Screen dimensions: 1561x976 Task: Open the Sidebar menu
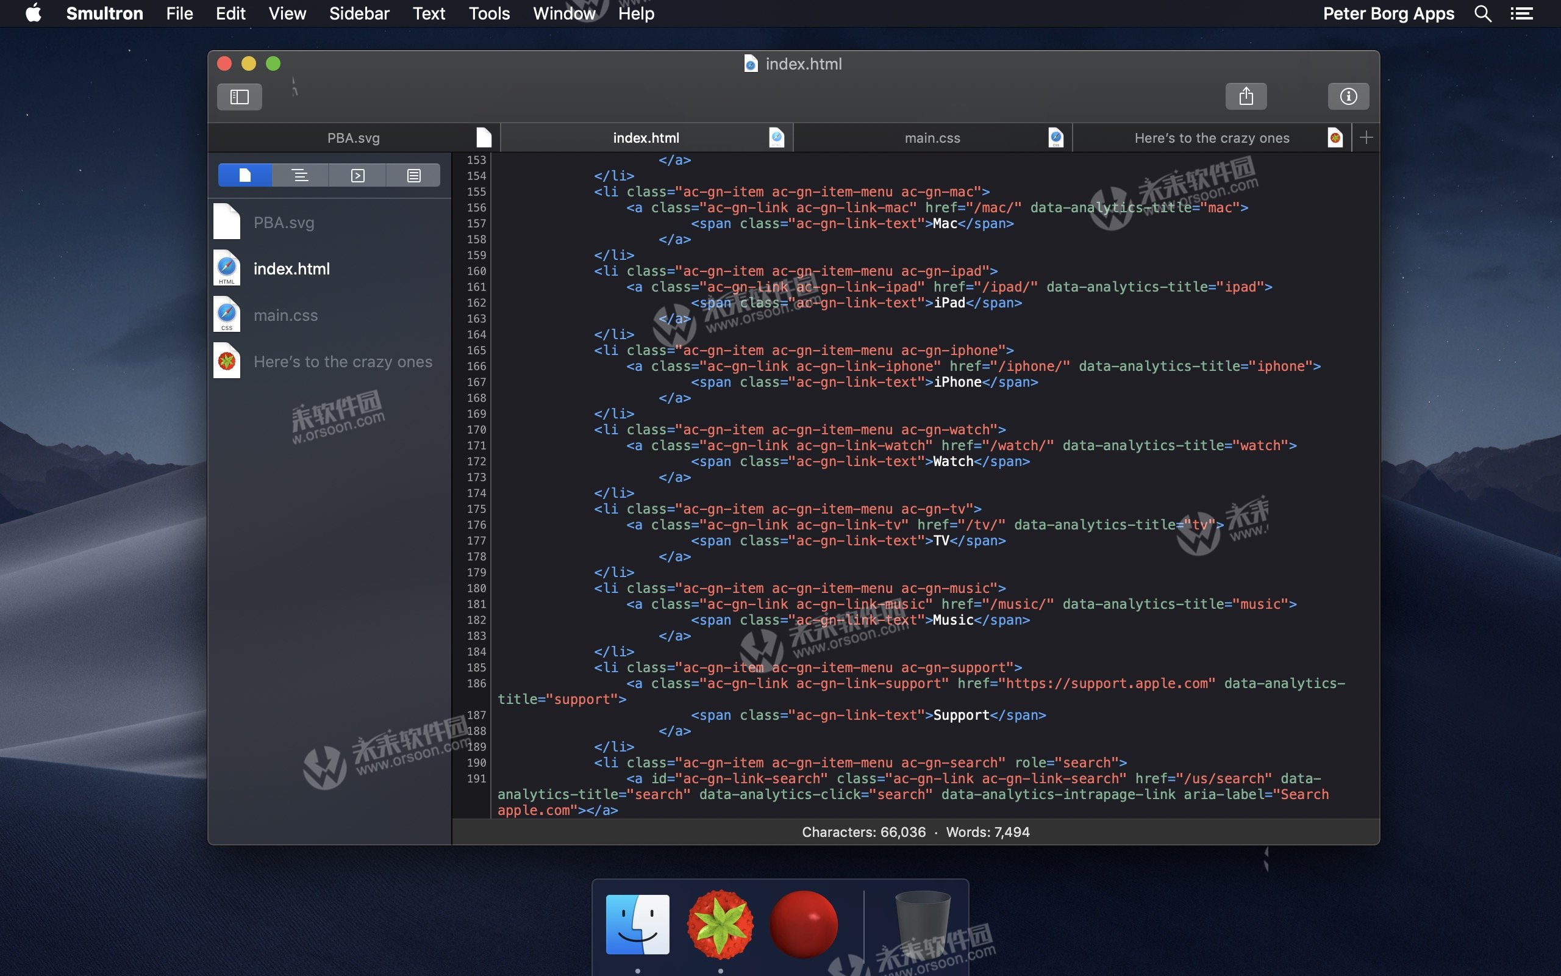point(359,13)
